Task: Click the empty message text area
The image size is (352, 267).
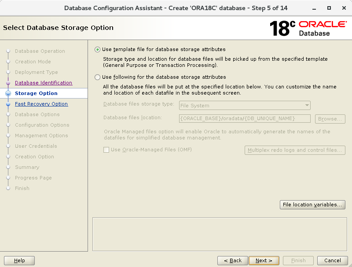Action: point(220,234)
